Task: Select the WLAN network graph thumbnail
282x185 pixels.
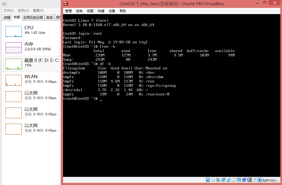Action: click(x=14, y=80)
